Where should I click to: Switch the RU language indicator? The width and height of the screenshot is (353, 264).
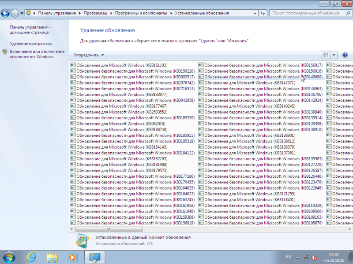(x=288, y=257)
